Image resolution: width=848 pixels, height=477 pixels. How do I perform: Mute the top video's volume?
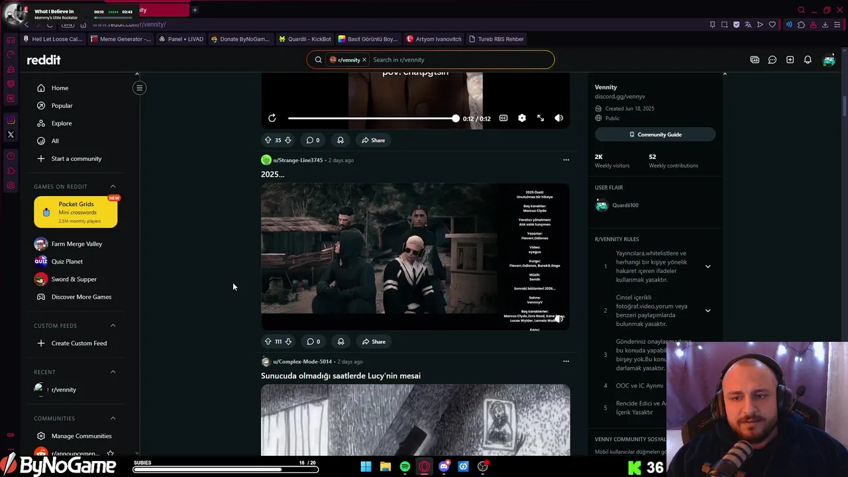tap(559, 118)
